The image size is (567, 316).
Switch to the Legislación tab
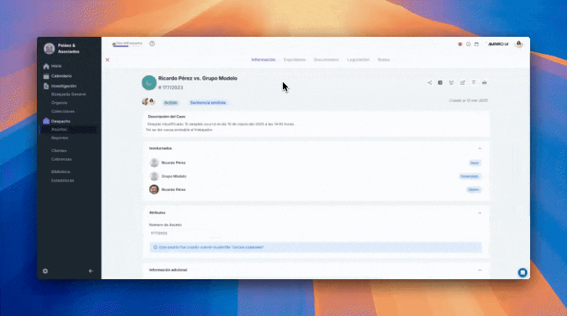[359, 60]
